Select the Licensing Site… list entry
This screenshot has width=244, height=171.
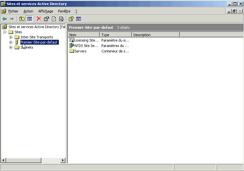point(87,40)
